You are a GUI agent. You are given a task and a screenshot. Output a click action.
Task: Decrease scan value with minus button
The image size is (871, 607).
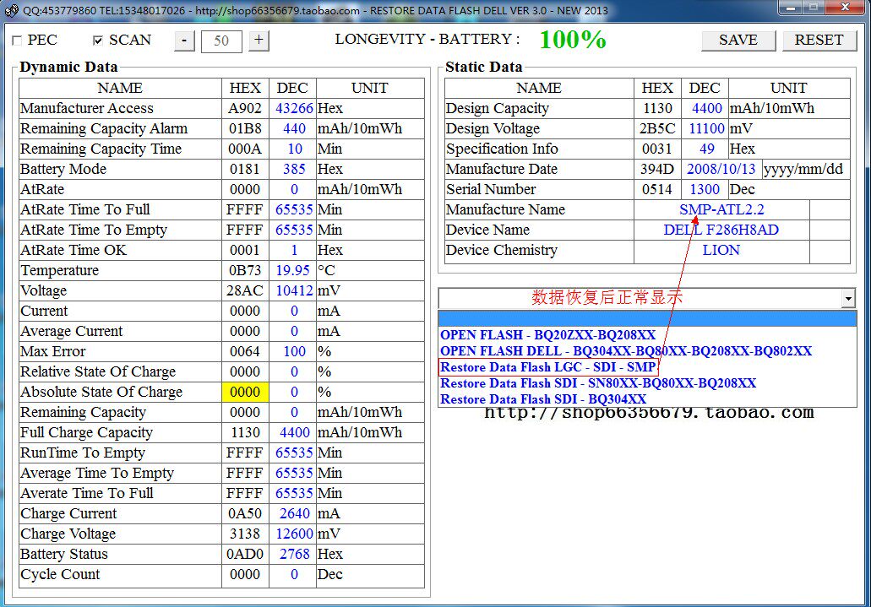(184, 41)
